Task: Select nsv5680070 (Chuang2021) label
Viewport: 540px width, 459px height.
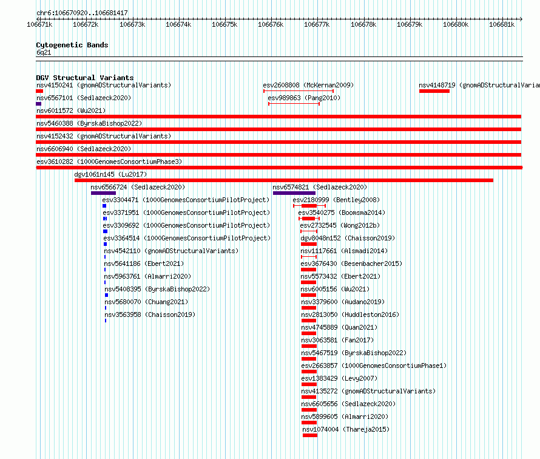Action: click(146, 302)
